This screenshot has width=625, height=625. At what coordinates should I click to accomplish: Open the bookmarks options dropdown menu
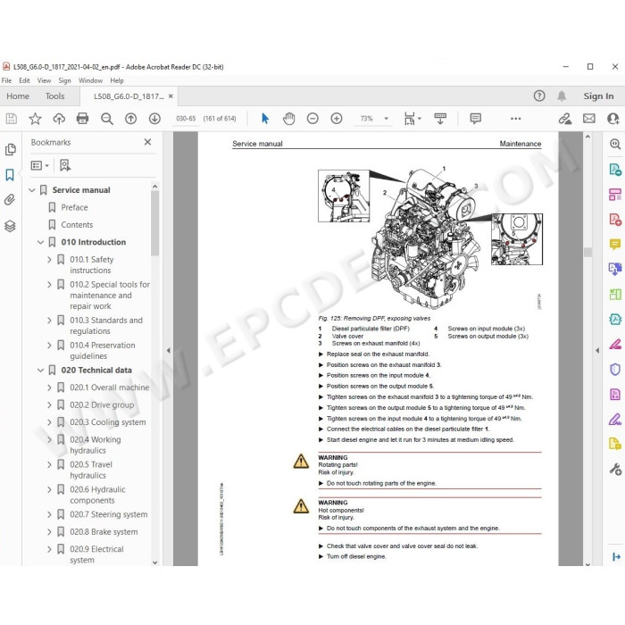39,165
